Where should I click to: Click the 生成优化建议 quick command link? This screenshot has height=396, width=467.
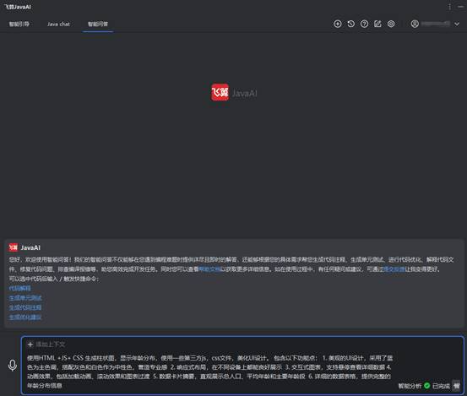tap(25, 317)
